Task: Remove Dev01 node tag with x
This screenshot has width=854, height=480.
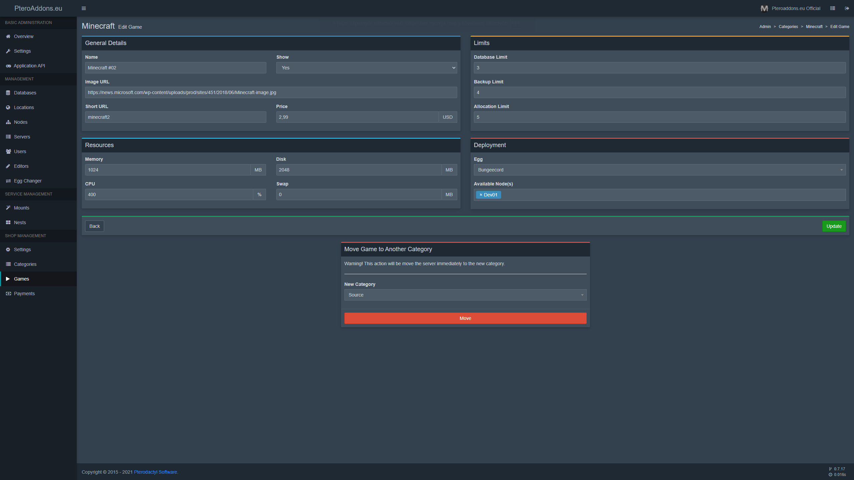Action: pos(481,195)
